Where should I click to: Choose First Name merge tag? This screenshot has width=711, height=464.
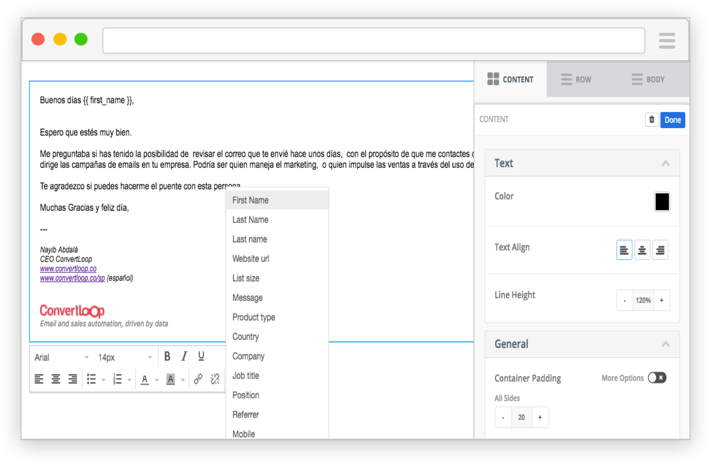[x=277, y=200]
